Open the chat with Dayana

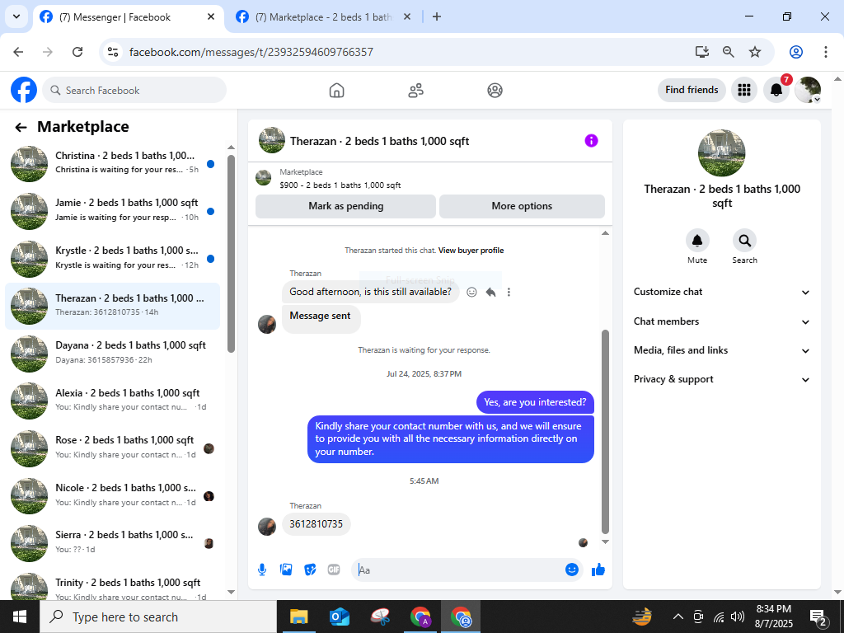pos(112,354)
